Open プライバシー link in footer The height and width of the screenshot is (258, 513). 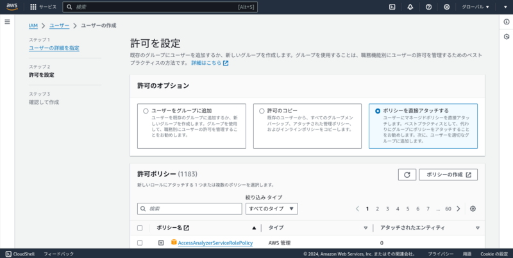(x=441, y=254)
